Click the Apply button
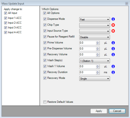 (99, 111)
